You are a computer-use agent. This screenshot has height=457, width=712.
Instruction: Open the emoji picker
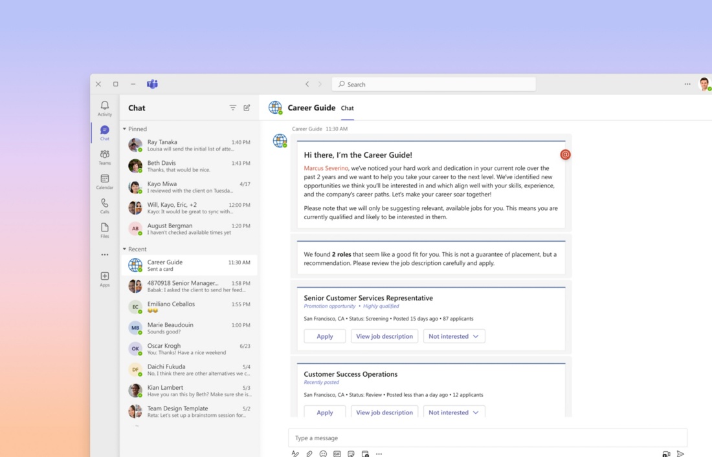click(x=323, y=453)
